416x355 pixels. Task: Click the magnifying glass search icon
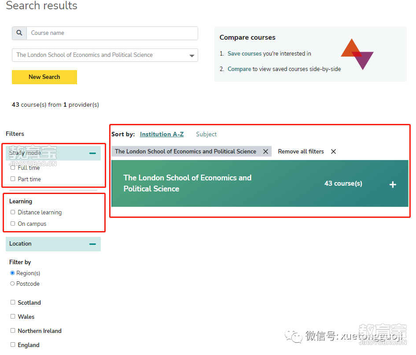pyautogui.click(x=19, y=33)
